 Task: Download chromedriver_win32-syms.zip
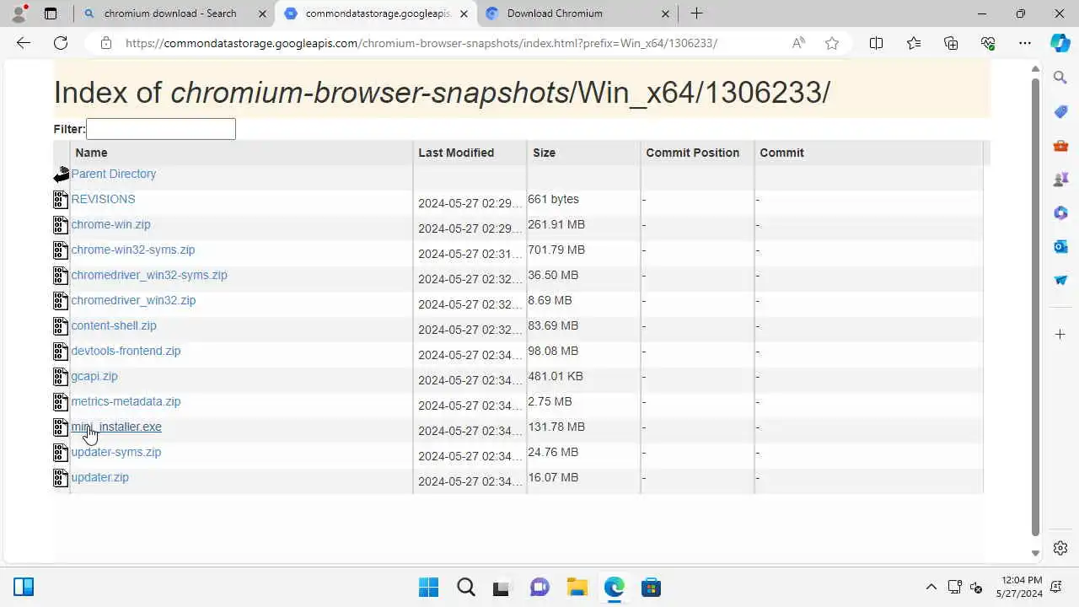[148, 275]
